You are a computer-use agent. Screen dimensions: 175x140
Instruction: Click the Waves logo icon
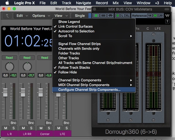coord(167,16)
